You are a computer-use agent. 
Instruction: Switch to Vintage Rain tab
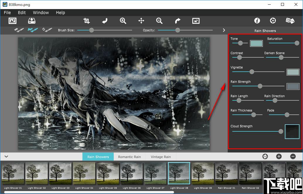pos(161,157)
